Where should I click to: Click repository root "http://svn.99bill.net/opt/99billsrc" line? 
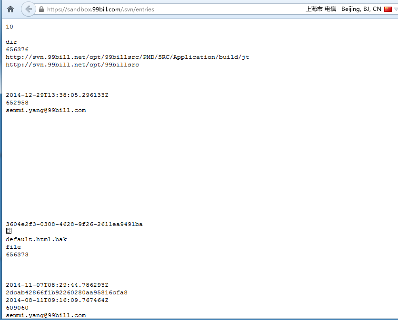(72, 65)
